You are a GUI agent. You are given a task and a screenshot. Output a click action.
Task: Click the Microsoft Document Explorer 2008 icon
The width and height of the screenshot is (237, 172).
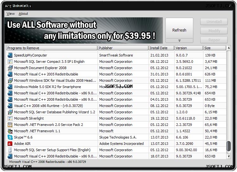pyautogui.click(x=10, y=68)
